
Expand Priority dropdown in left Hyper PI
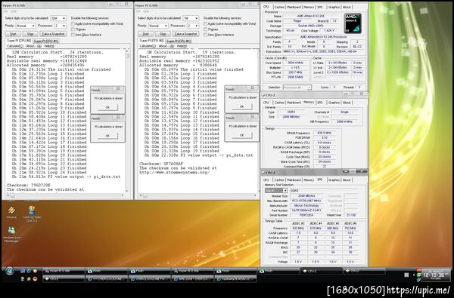[x=26, y=26]
